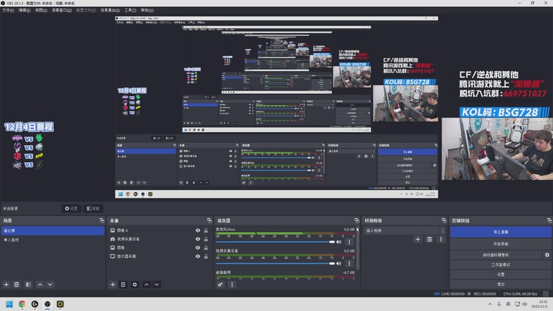The image size is (553, 311).
Task: Click the 工作室模式 button
Action: pyautogui.click(x=500, y=265)
